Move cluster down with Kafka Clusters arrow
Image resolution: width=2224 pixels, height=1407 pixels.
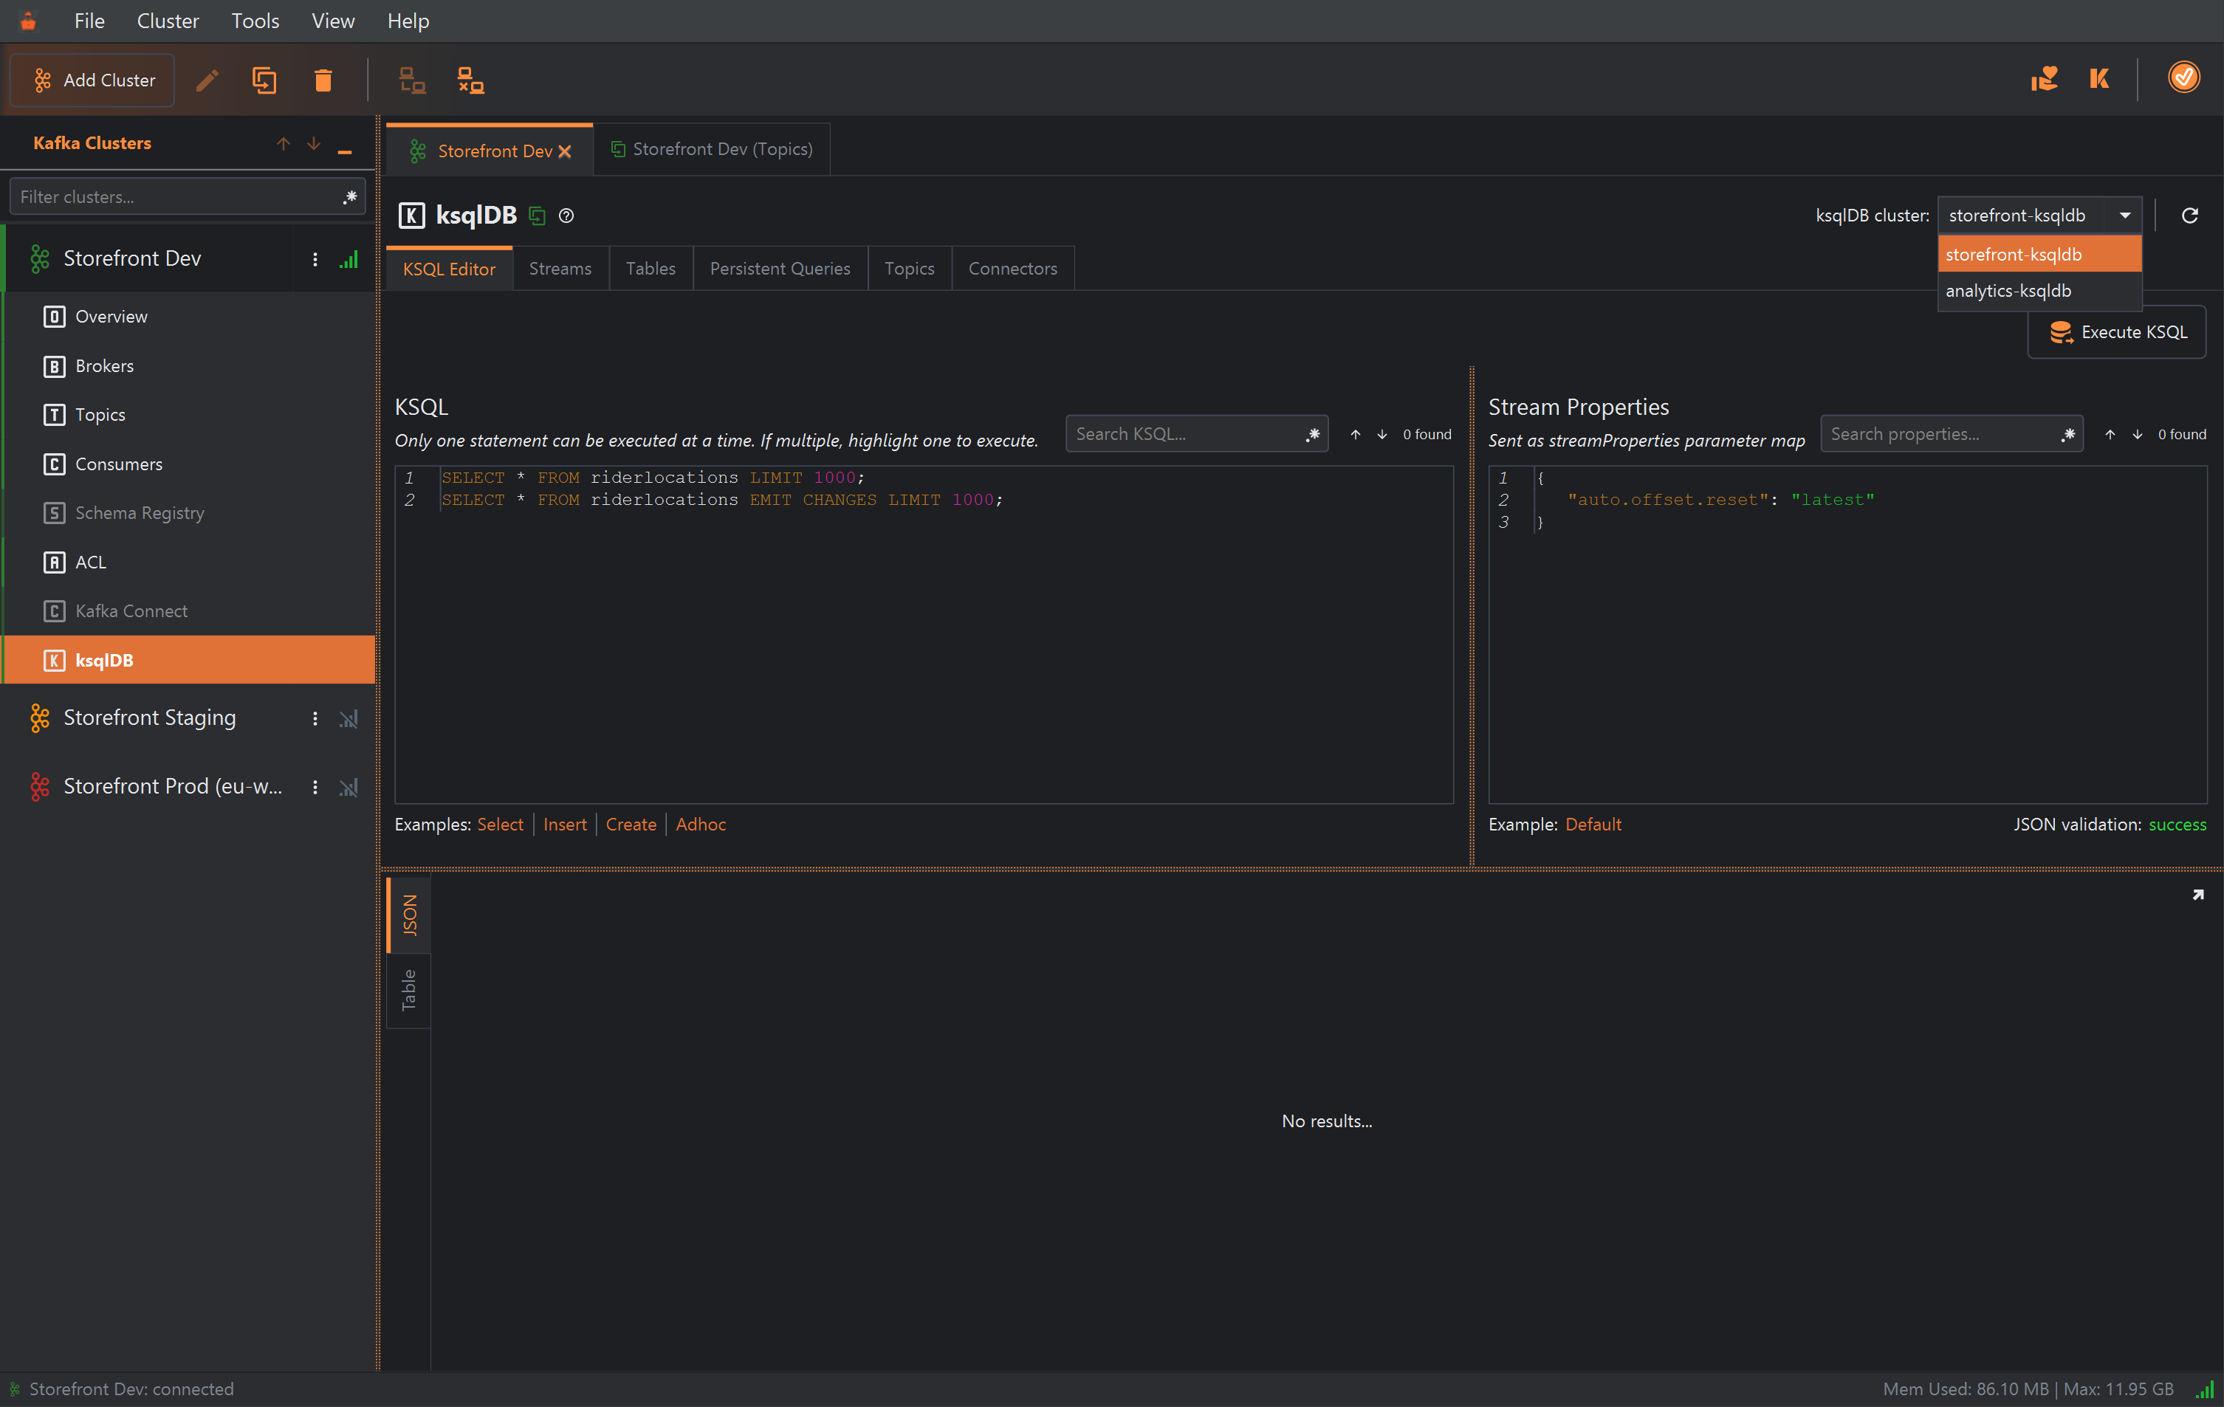tap(314, 143)
